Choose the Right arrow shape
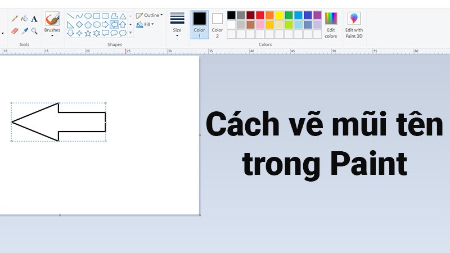 (105, 25)
